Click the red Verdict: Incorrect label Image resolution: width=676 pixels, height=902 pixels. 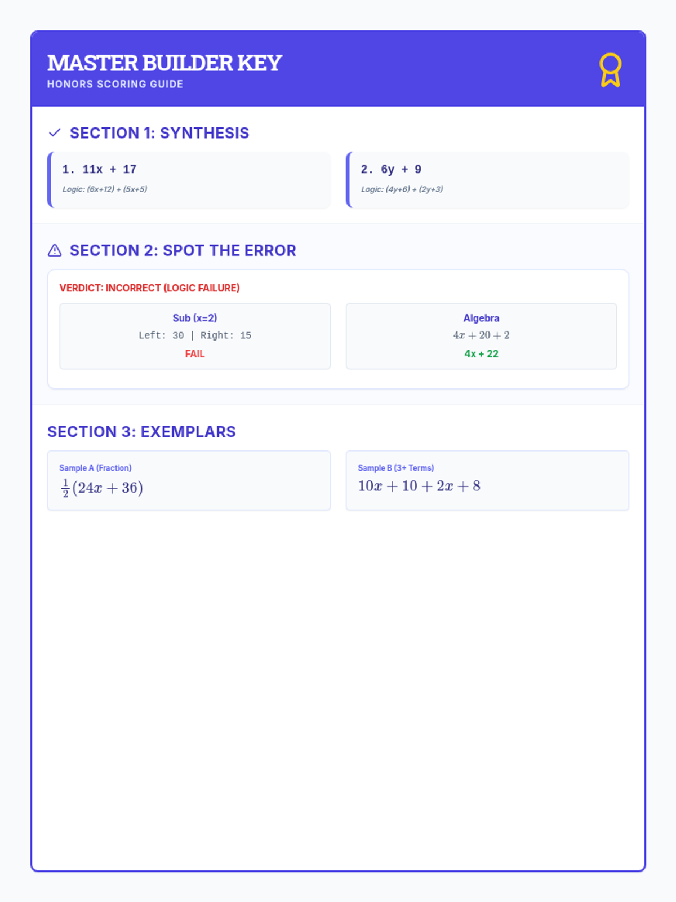149,288
